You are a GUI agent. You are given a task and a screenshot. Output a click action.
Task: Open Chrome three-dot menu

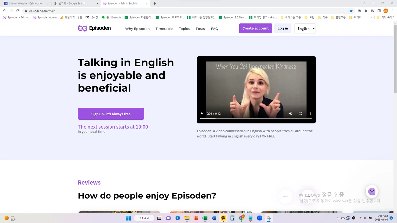[x=392, y=11]
